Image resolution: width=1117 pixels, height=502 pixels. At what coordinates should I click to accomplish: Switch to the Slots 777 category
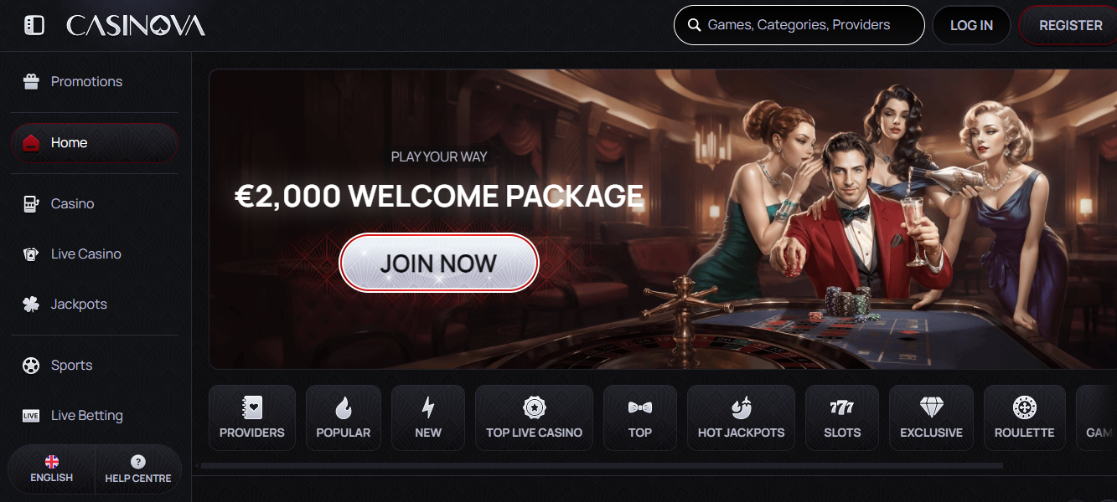pos(842,417)
